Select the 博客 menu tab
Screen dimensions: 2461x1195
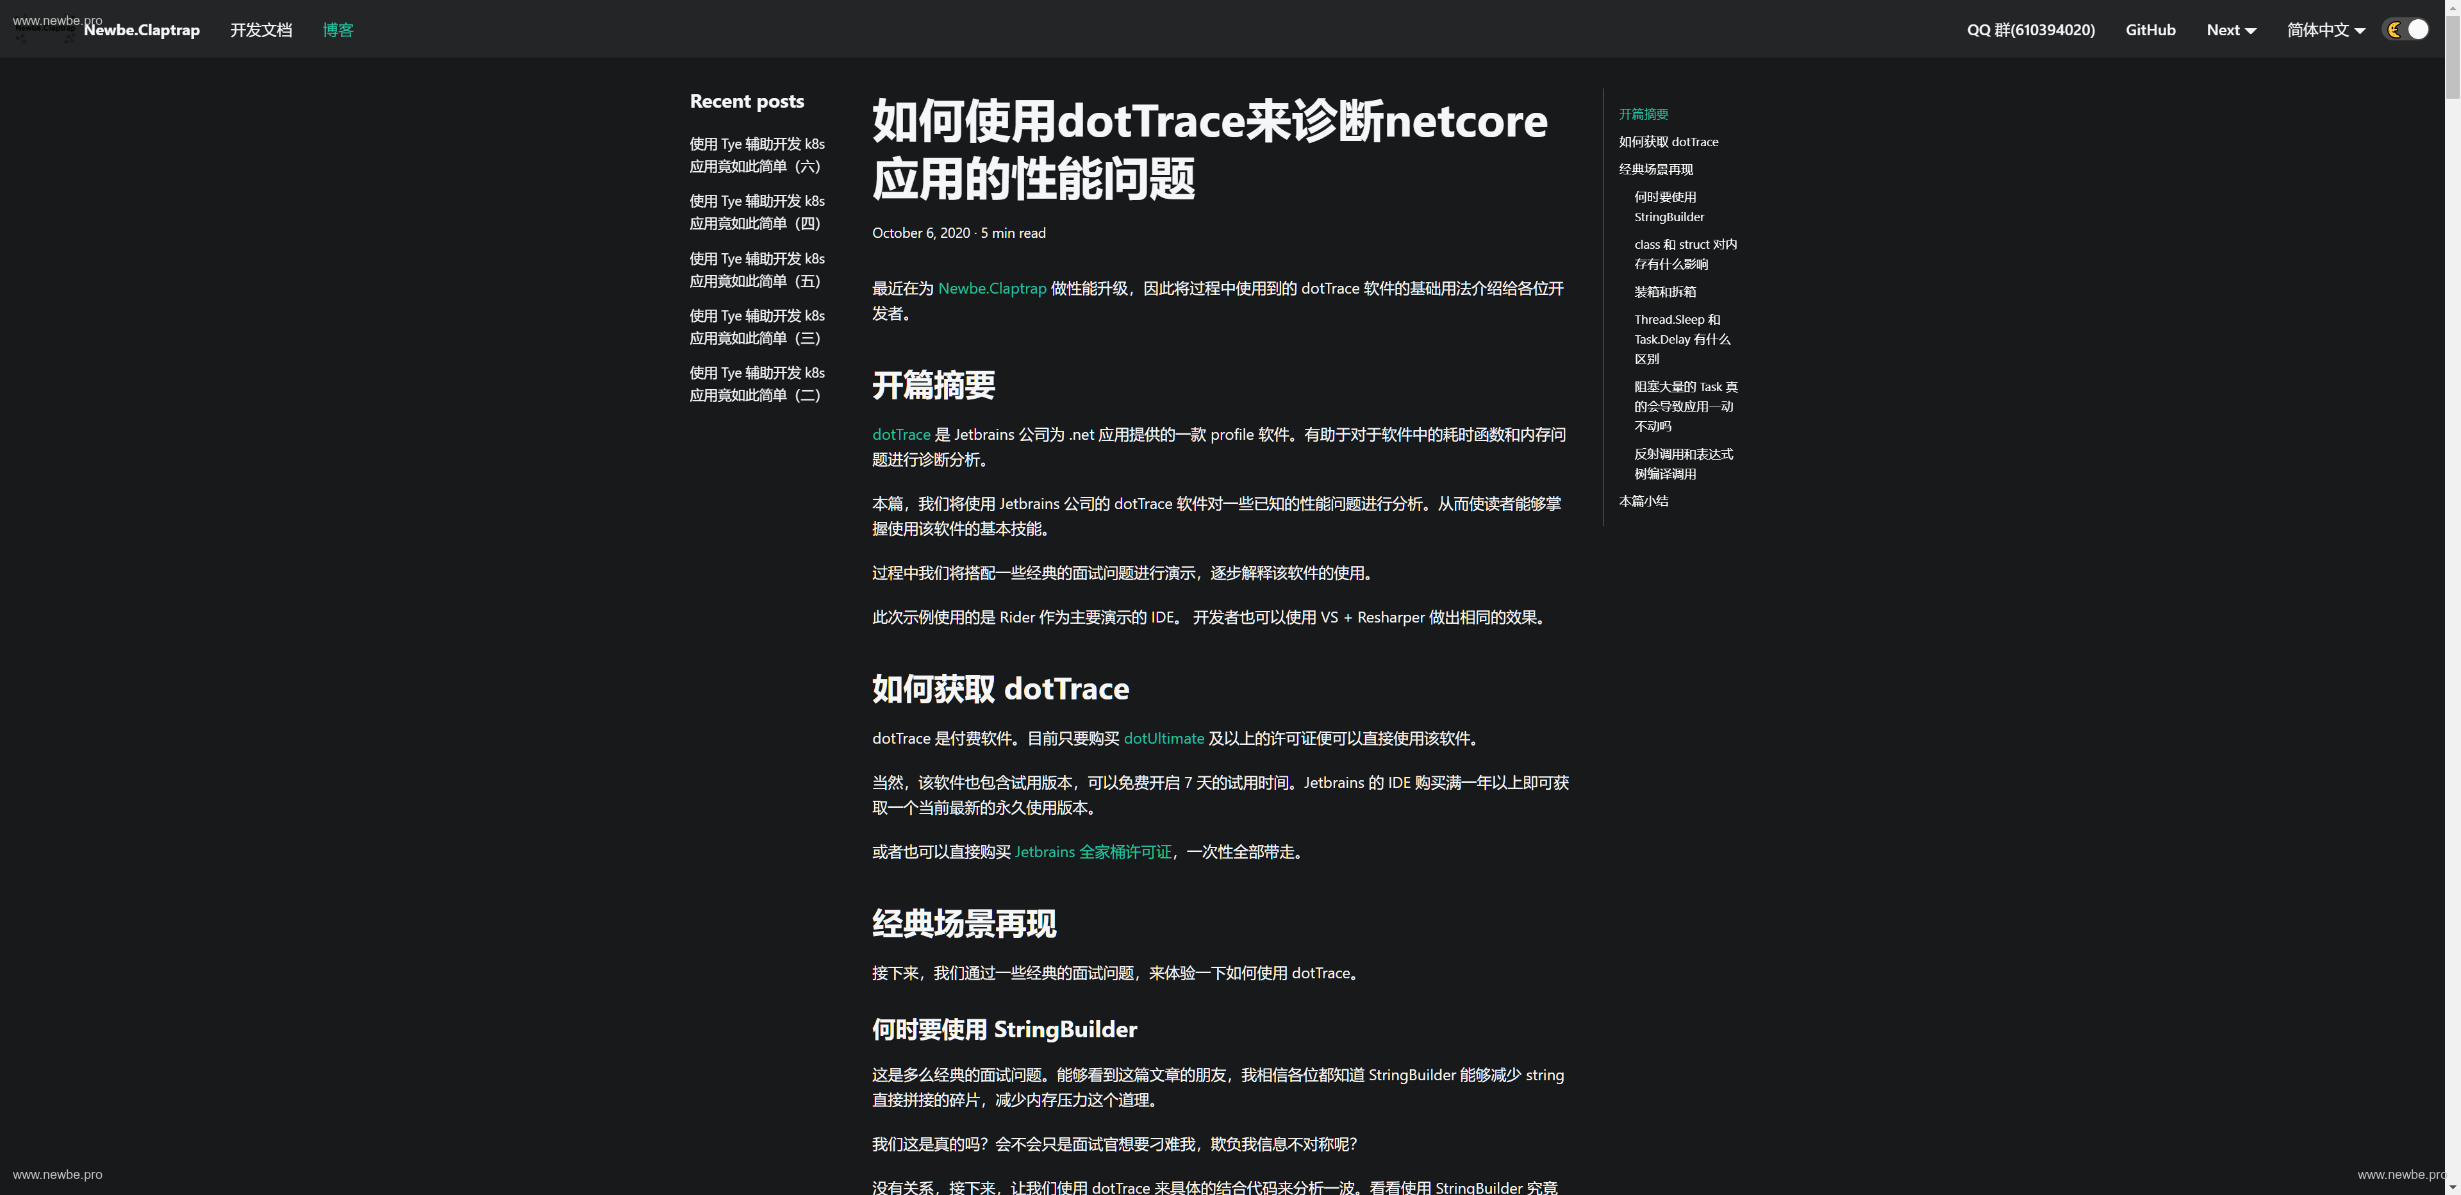point(339,28)
